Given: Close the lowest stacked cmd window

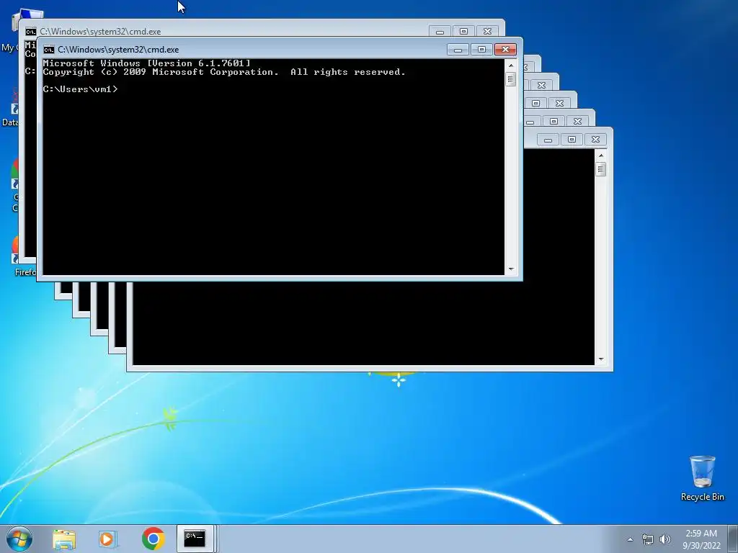Looking at the screenshot, I should pyautogui.click(x=595, y=140).
